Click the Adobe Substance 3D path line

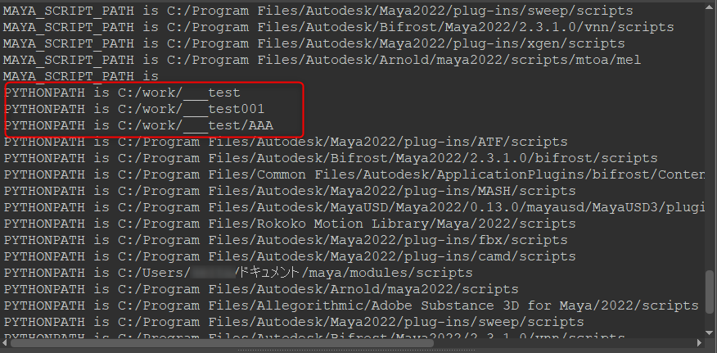pyautogui.click(x=351, y=305)
